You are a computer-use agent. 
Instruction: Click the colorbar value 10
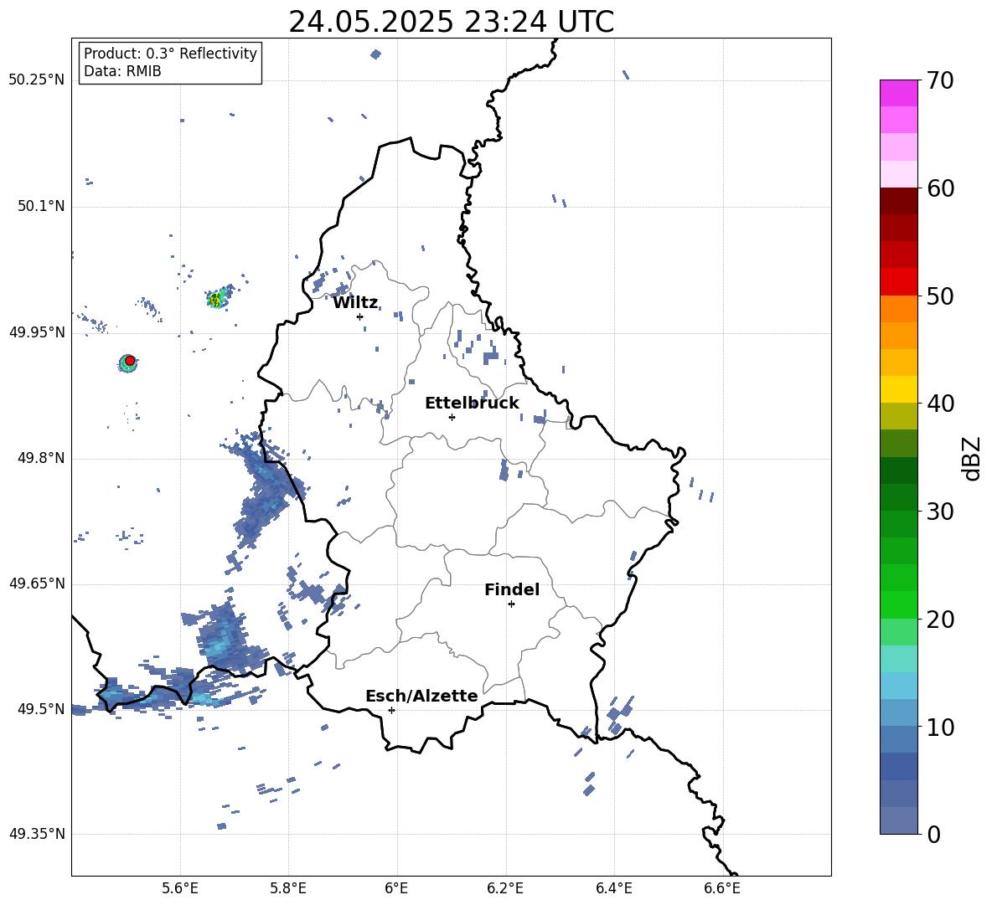[940, 728]
